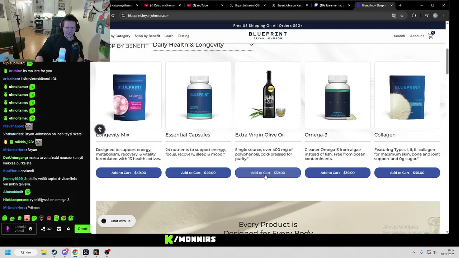Click chat username DerUntergang
Image resolution: width=459 pixels, height=258 pixels.
pos(15,158)
